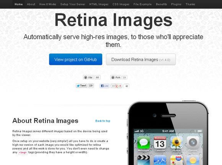This screenshot has height=165, width=222.
Task: Click Download Retina Images button
Action: [141, 59]
